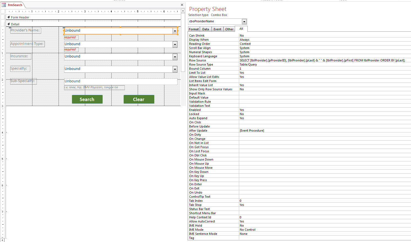Screen dimensions: 411x242
Task: Click the form's vertical scrollbar up arrow
Action: click(183, 11)
